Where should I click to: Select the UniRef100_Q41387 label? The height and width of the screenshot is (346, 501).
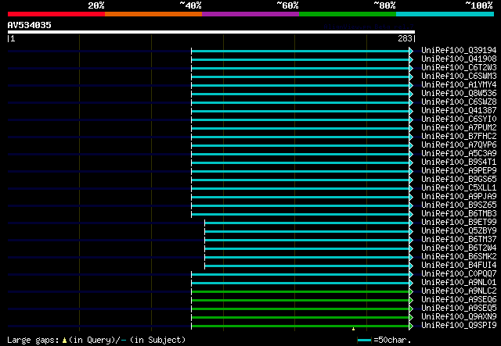click(459, 111)
